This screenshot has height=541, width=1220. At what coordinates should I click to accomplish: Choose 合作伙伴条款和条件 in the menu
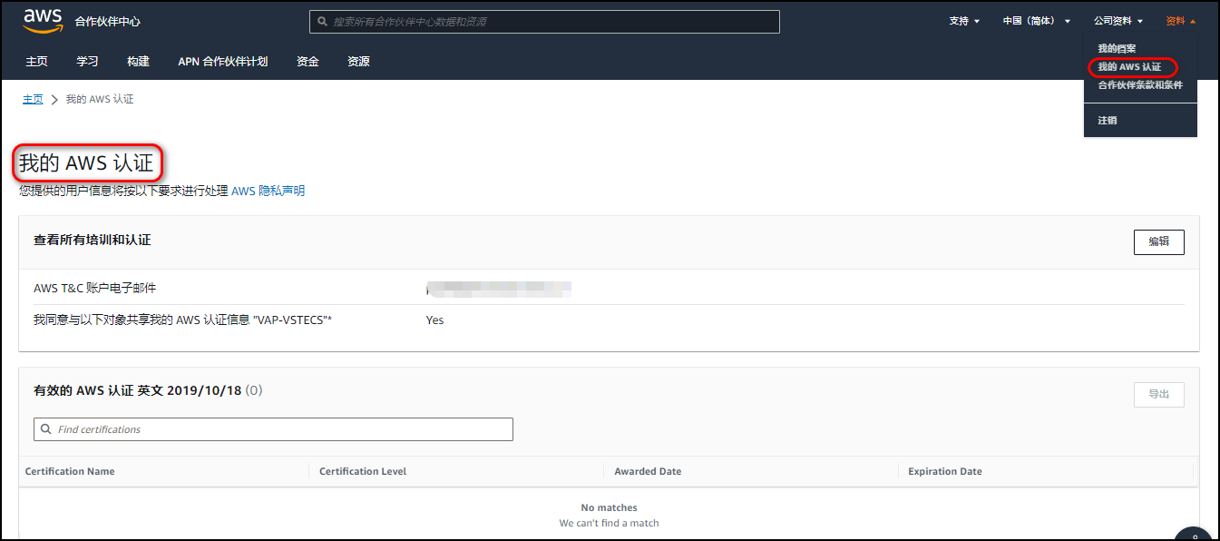[x=1140, y=84]
